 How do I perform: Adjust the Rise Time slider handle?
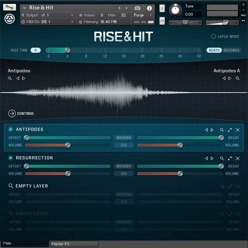click(67, 50)
